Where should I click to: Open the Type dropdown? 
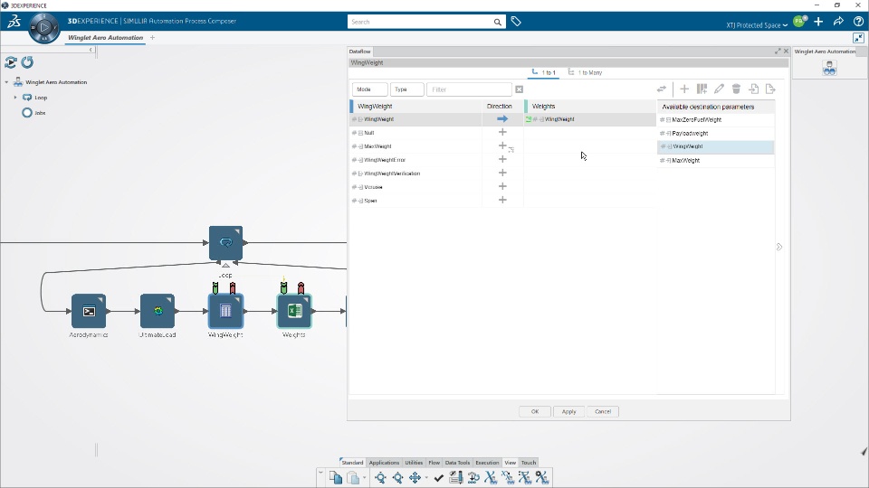406,89
